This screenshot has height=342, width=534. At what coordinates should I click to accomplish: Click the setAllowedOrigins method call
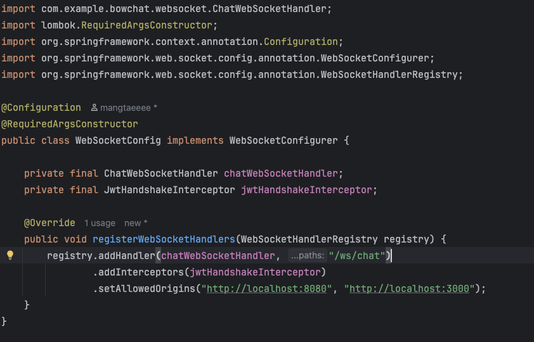click(147, 289)
